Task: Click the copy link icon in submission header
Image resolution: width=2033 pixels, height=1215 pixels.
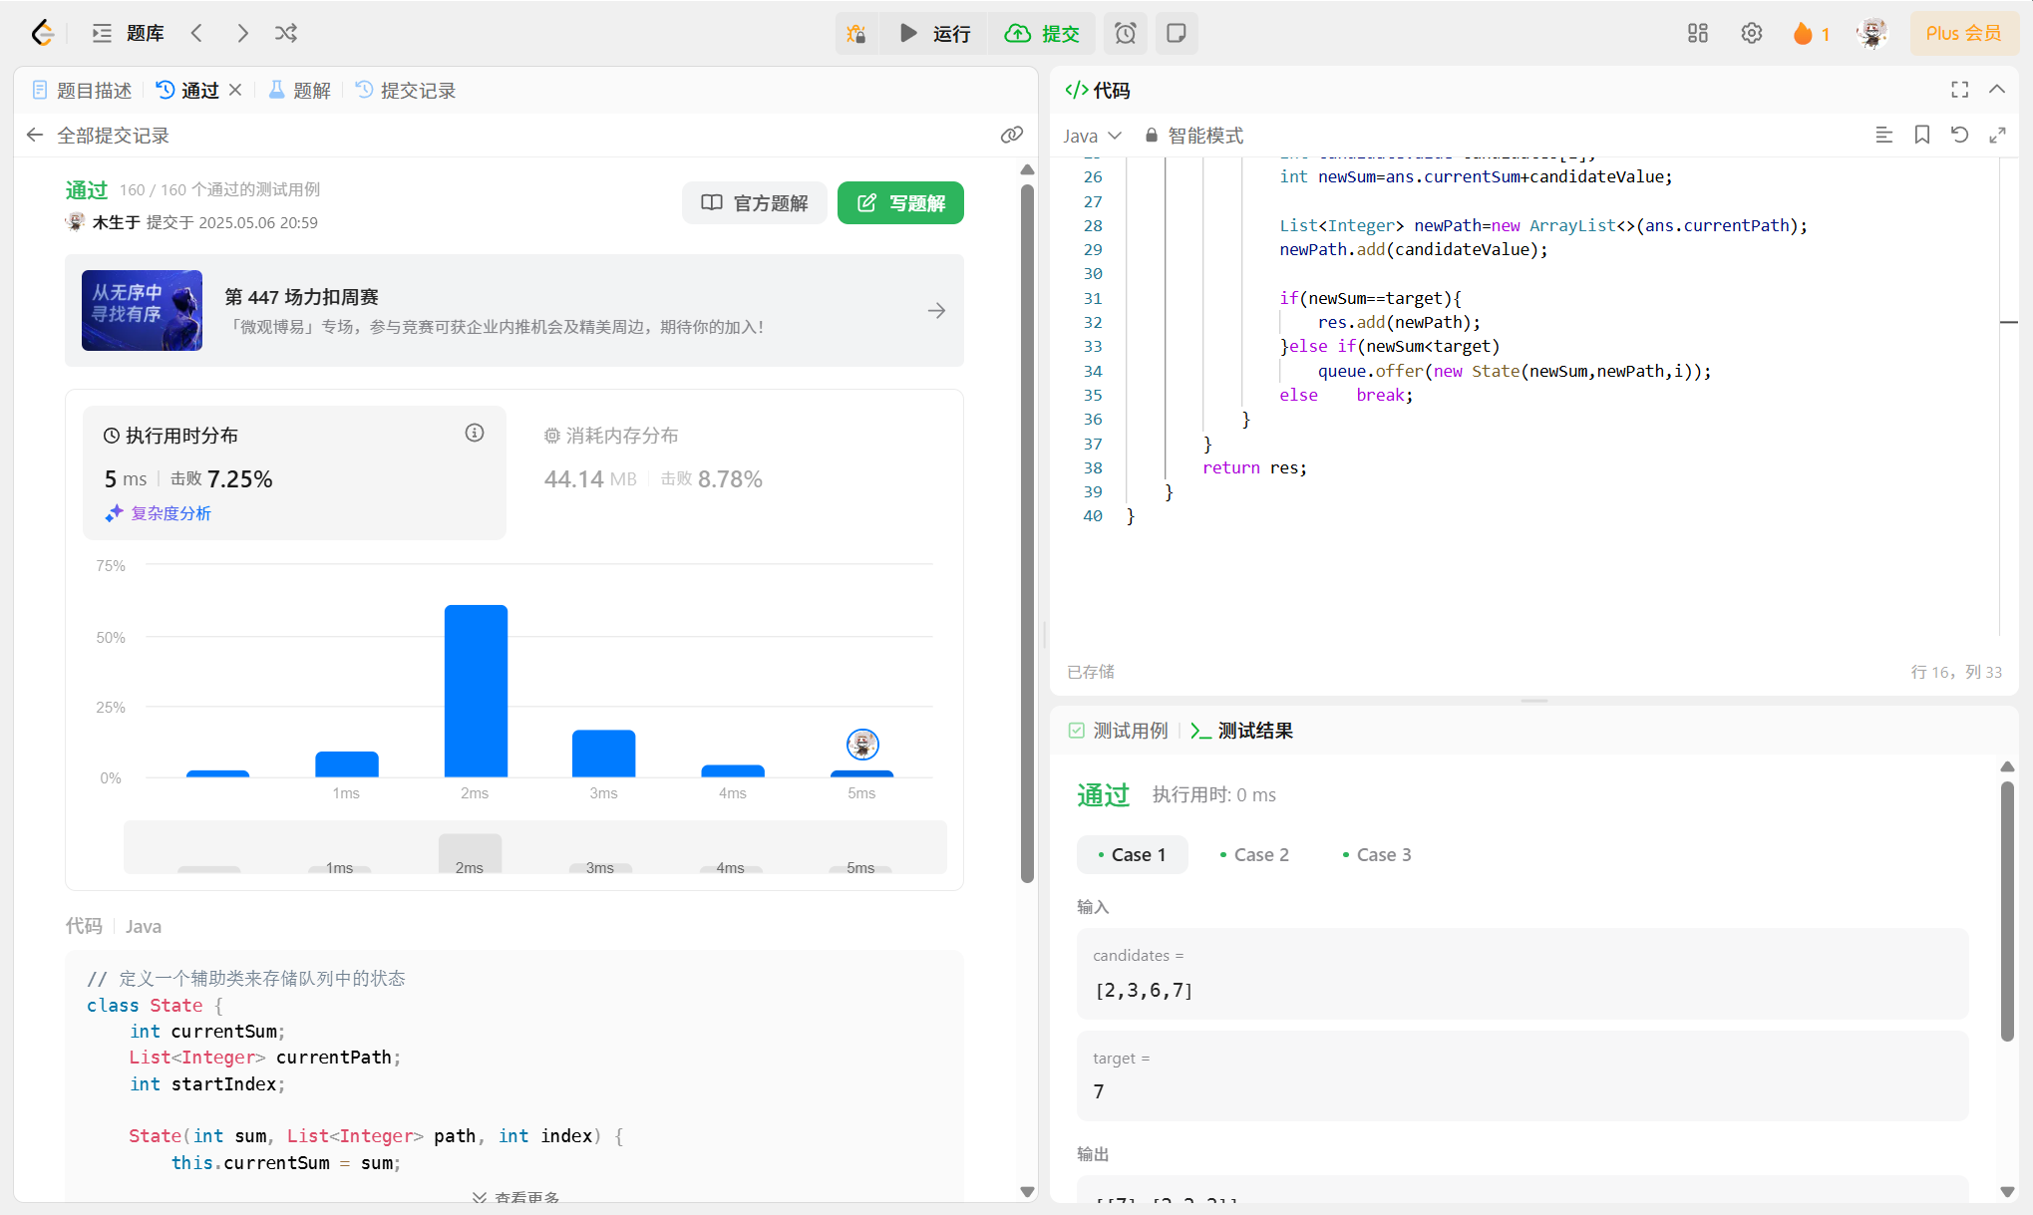Action: coord(1011,136)
